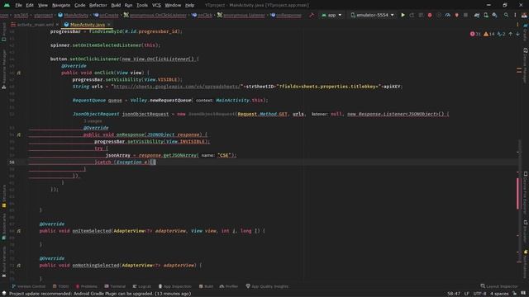Open the Refactor menu
529x297 pixels.
click(98, 5)
